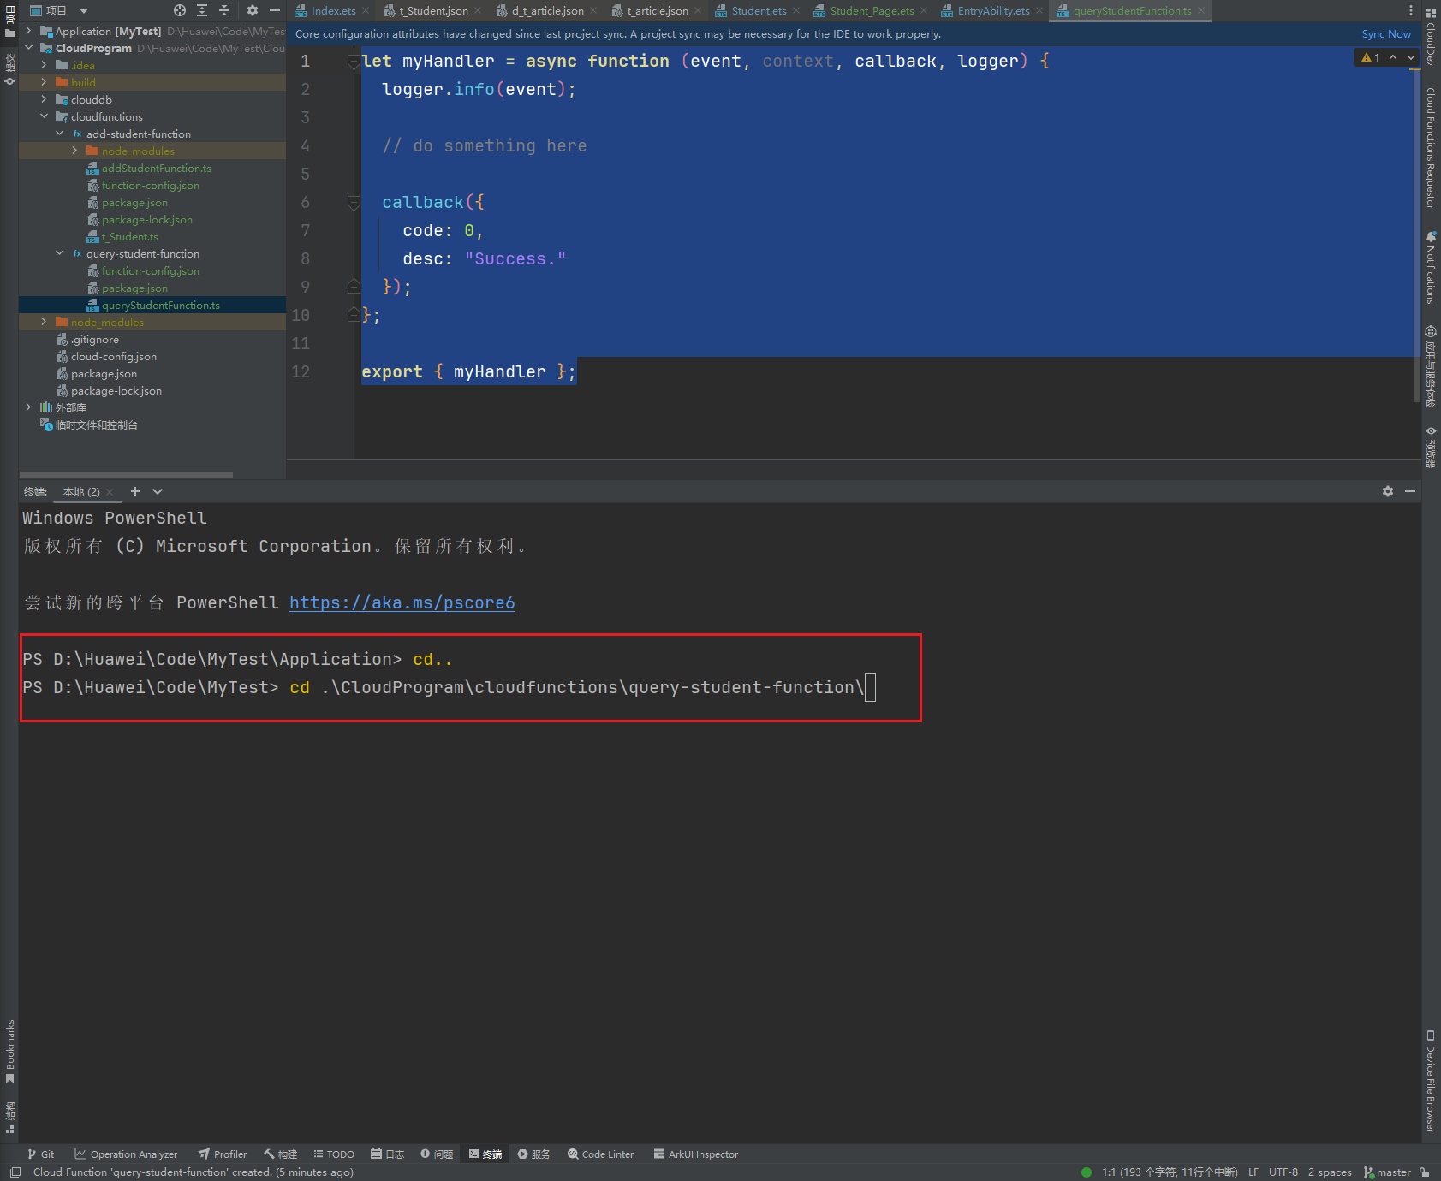Image resolution: width=1441 pixels, height=1181 pixels.
Task: Expand the clouddb folder
Action: click(44, 99)
